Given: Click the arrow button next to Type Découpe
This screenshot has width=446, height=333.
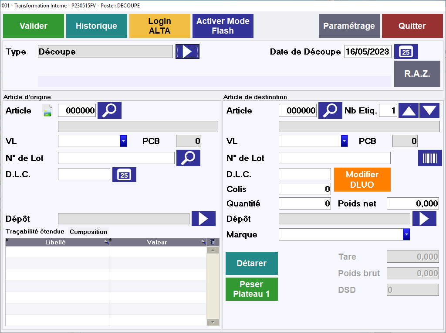Looking at the screenshot, I should 187,51.
